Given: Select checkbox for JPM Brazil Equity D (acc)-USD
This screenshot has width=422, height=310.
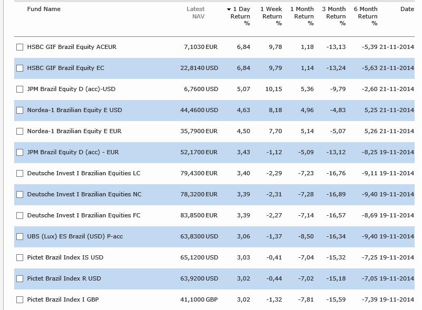Looking at the screenshot, I should tap(19, 89).
